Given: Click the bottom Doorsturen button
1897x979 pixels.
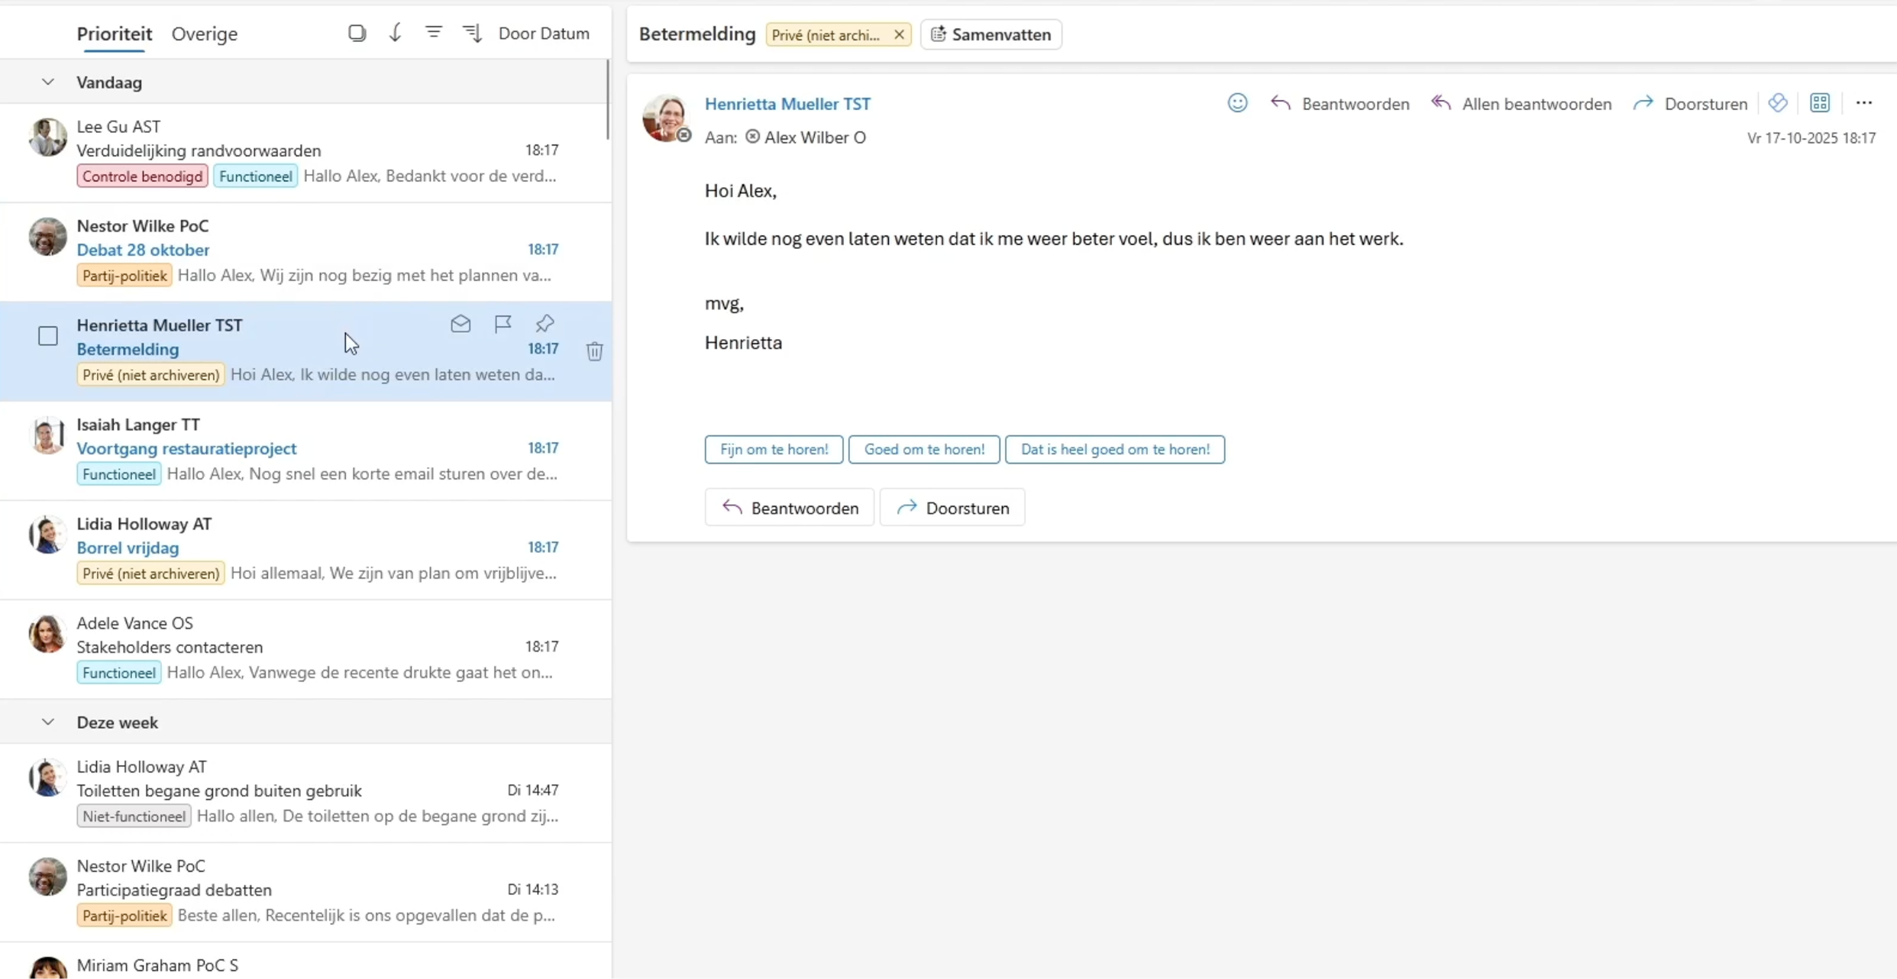Looking at the screenshot, I should pos(952,508).
